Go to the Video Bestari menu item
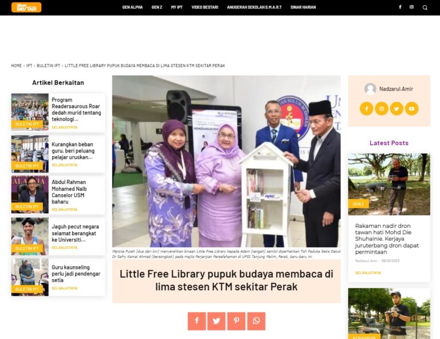The height and width of the screenshot is (339, 440). [x=205, y=7]
